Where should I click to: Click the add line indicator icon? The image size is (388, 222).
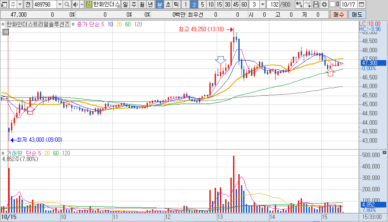click(307, 4)
